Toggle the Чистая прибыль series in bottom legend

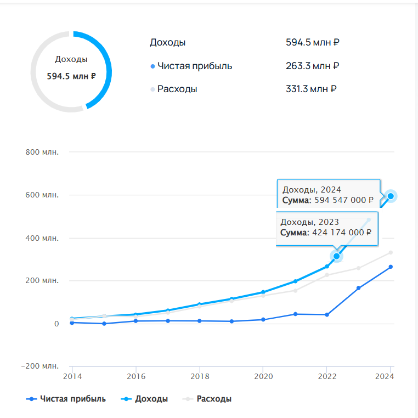66,399
